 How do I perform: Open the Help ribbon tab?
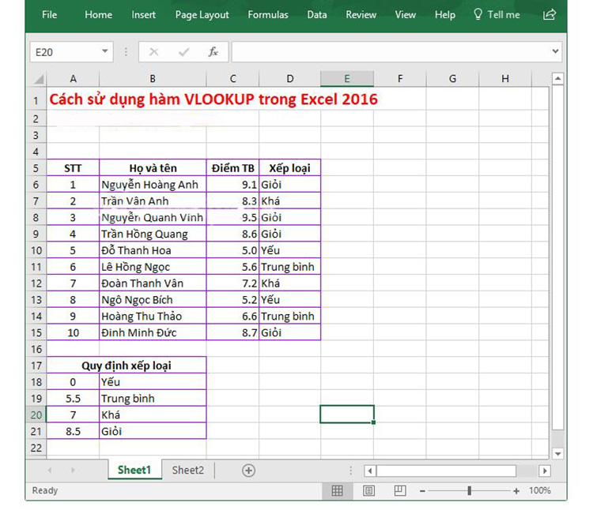coord(444,15)
